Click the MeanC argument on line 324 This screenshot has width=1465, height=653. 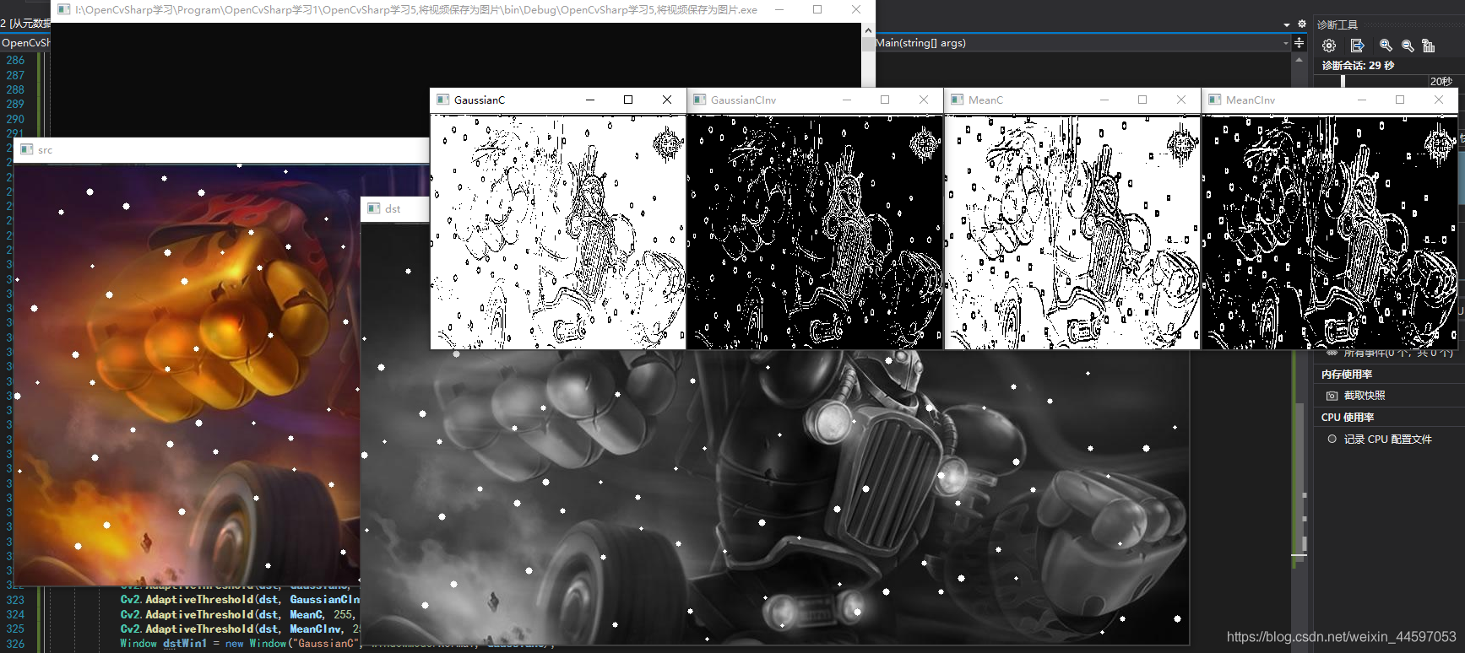(306, 614)
